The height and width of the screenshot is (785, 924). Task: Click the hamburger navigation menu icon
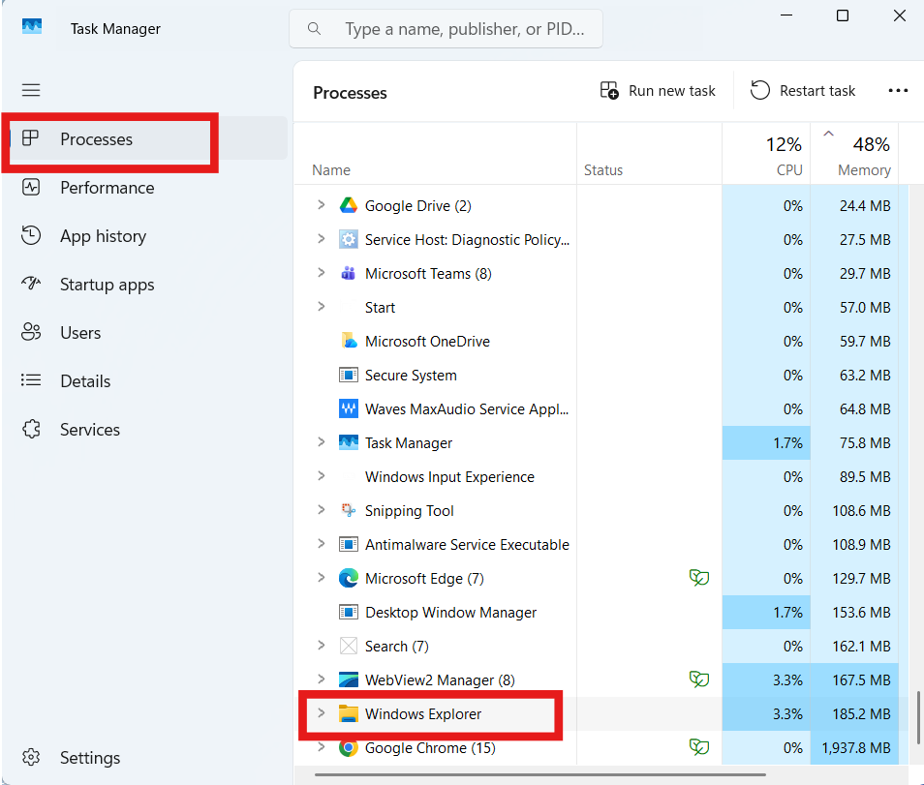[x=31, y=90]
